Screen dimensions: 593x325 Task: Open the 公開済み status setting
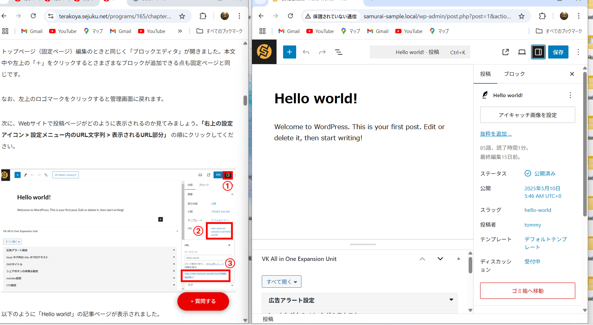540,174
